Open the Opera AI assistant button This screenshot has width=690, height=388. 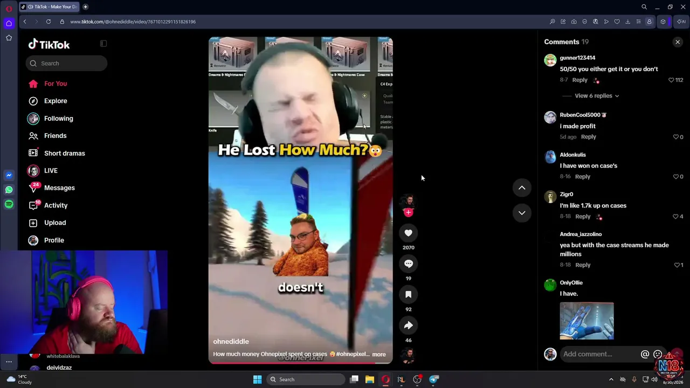tap(681, 22)
